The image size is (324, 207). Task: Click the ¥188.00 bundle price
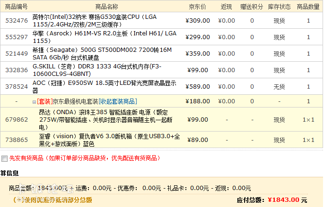tap(198, 101)
